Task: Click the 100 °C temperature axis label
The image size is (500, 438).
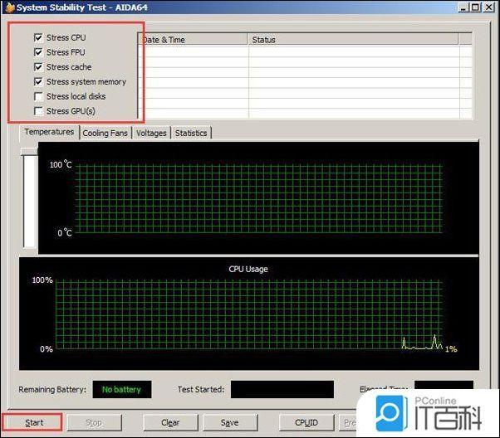Action: [61, 164]
